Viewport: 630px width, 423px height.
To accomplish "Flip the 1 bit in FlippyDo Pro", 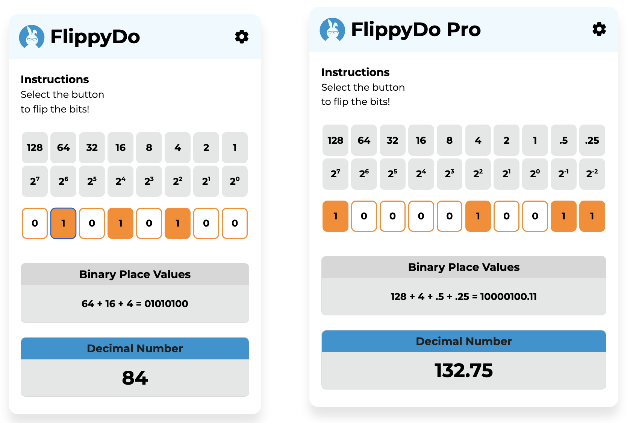I will click(535, 216).
